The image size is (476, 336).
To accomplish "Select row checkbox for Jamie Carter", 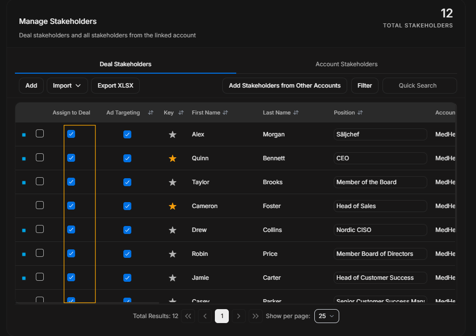I will (40, 277).
